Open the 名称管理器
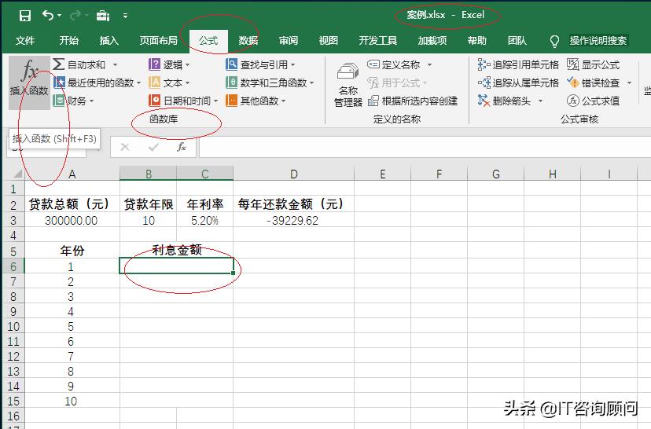This screenshot has width=651, height=429. [x=348, y=84]
